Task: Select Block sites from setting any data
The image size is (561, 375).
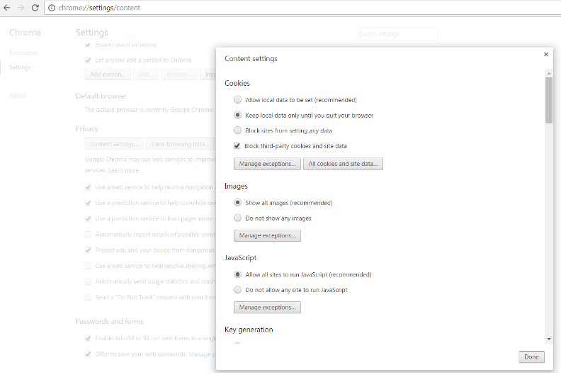Action: pyautogui.click(x=238, y=130)
